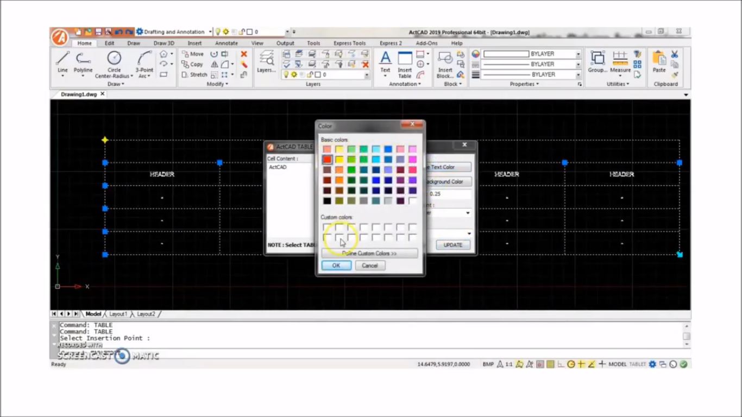The width and height of the screenshot is (742, 417).
Task: Open the color BYLAYER dropdown
Action: click(x=578, y=54)
